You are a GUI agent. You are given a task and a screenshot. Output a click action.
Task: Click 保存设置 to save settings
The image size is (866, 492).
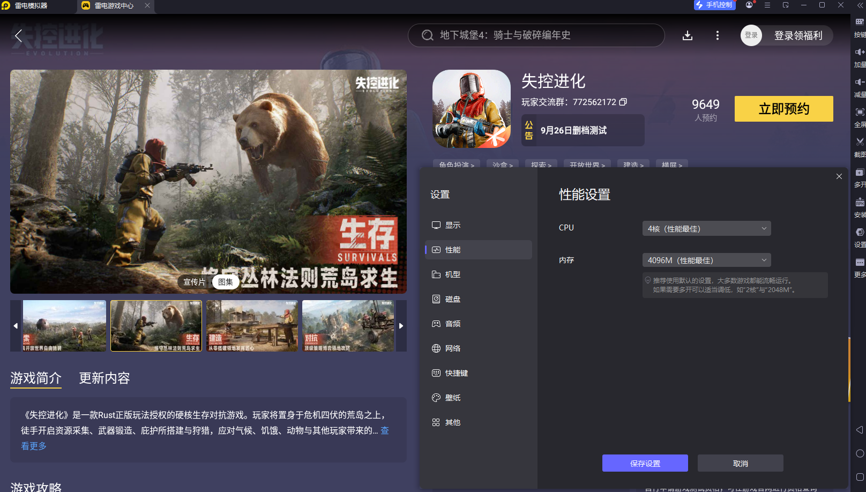click(x=645, y=463)
